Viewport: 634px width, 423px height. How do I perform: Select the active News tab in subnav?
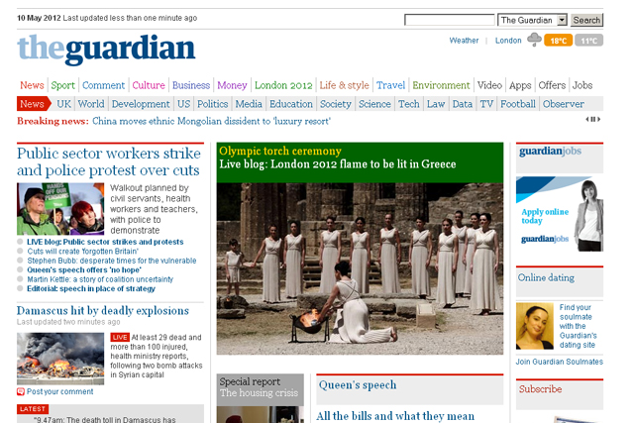tap(33, 104)
